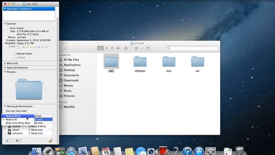Open the privilege dropdown for wheel
The height and width of the screenshot is (155, 275).
pyautogui.click(x=36, y=130)
